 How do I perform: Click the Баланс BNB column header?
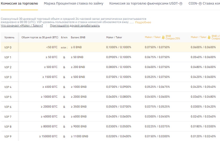pyautogui.click(x=78, y=37)
